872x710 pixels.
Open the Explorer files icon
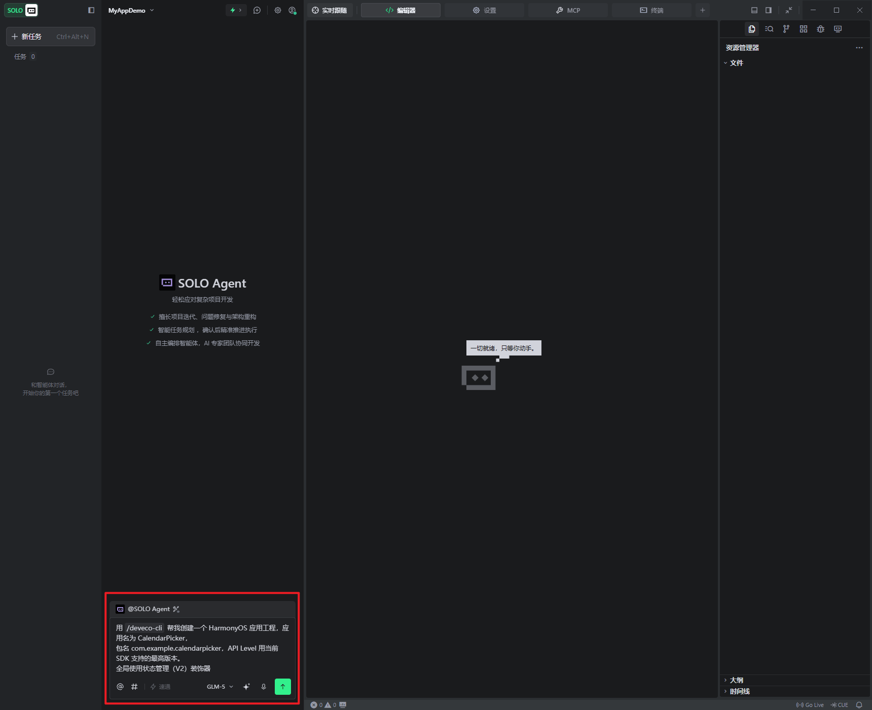pyautogui.click(x=752, y=29)
